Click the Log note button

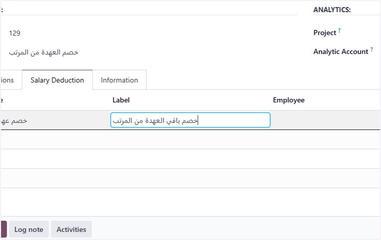29,230
